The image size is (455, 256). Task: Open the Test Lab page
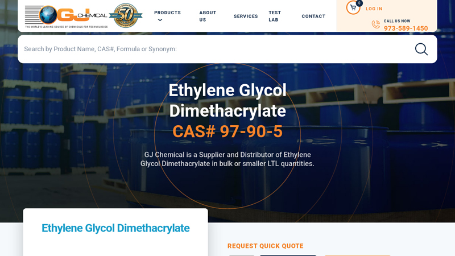coord(275,16)
